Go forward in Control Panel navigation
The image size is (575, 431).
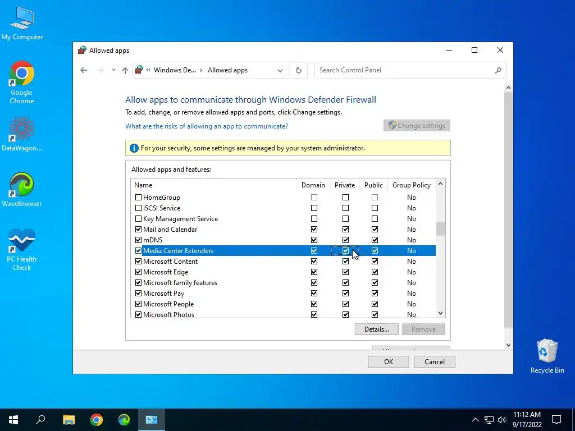[100, 70]
